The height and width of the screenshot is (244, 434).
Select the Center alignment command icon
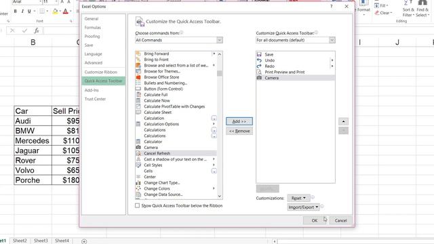(x=138, y=177)
